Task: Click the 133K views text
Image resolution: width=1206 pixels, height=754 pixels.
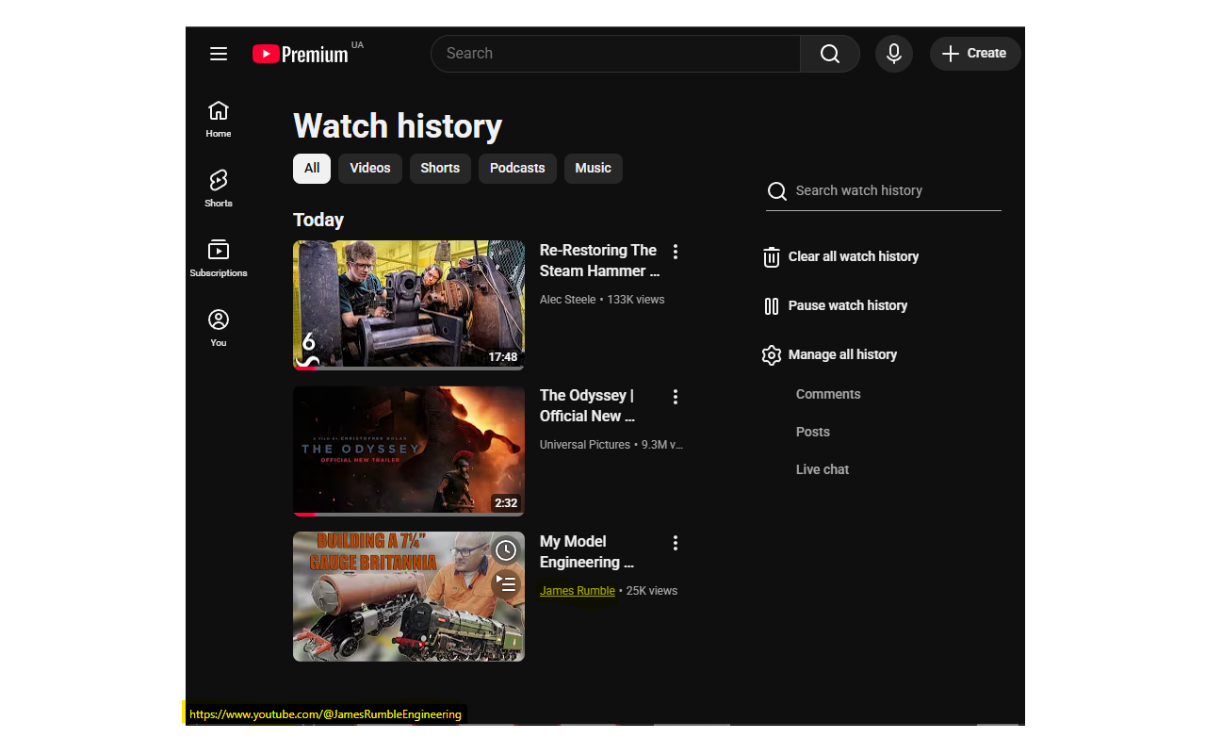Action: (636, 300)
